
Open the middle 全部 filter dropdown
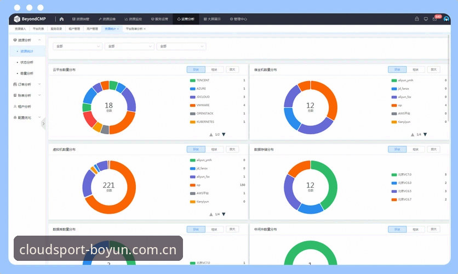pos(129,46)
